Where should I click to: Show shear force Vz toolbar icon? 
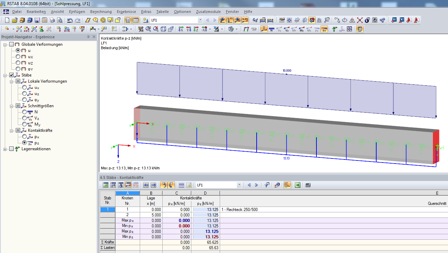pos(287,29)
